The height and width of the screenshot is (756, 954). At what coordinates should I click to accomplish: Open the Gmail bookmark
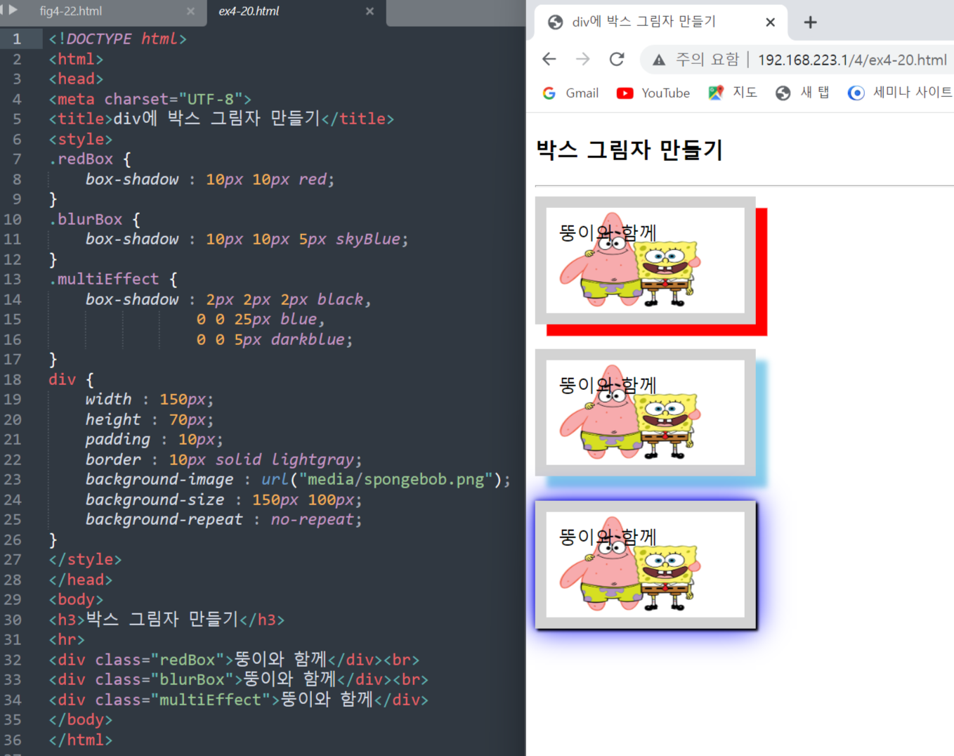click(570, 93)
